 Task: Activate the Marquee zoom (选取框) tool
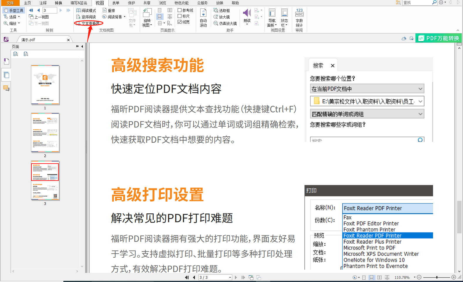pos(222,10)
